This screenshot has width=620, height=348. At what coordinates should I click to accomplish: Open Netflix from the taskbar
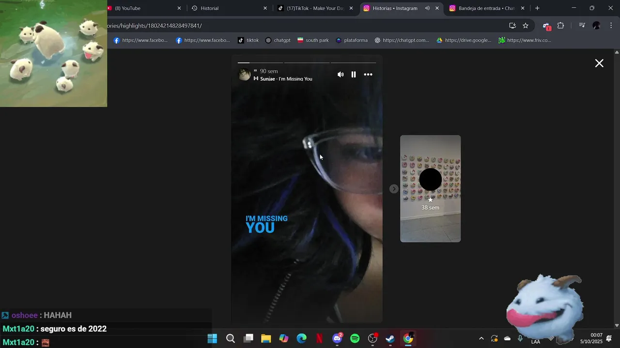319,339
